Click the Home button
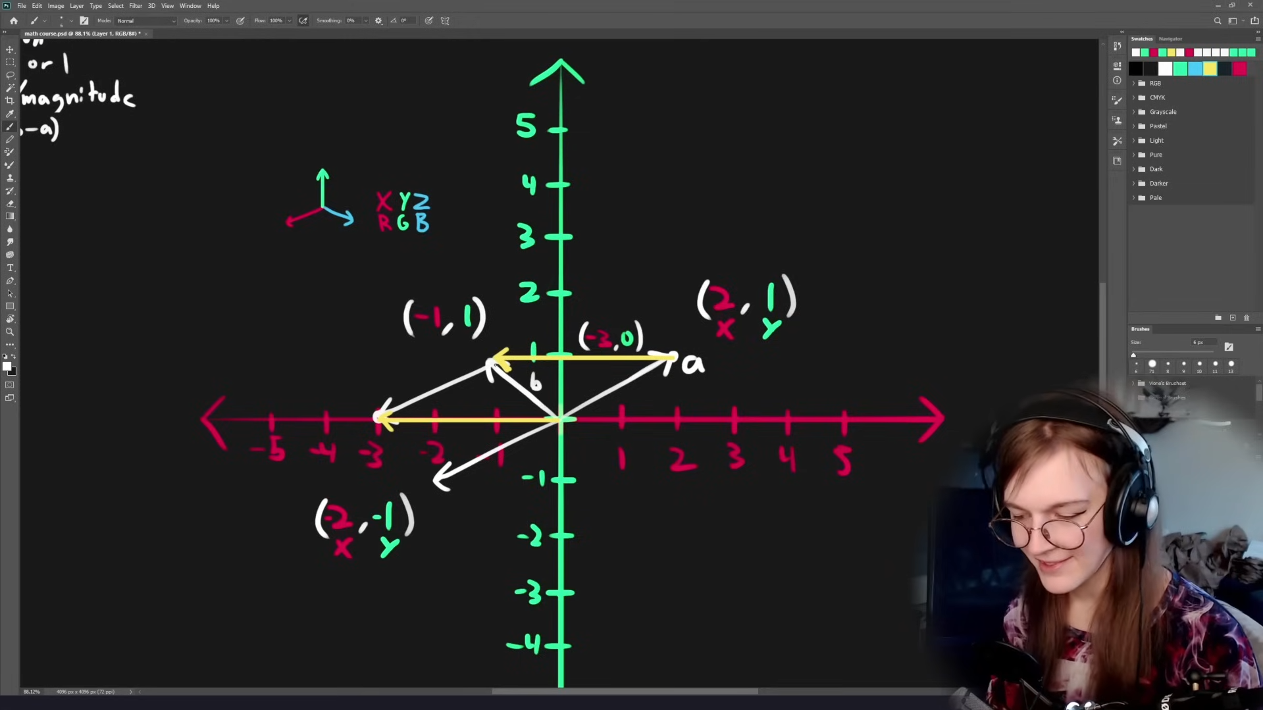Screen dimensions: 1263x710 pyautogui.click(x=14, y=21)
